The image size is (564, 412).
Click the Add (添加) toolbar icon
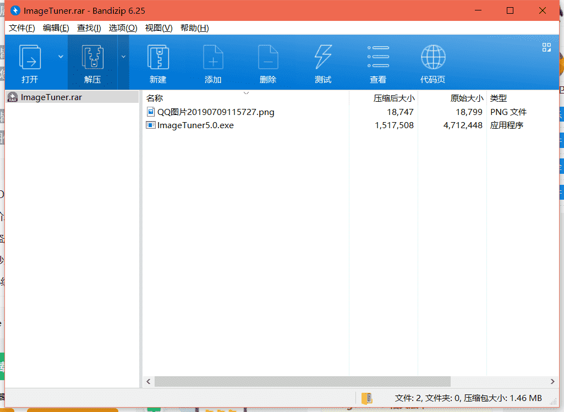click(213, 57)
